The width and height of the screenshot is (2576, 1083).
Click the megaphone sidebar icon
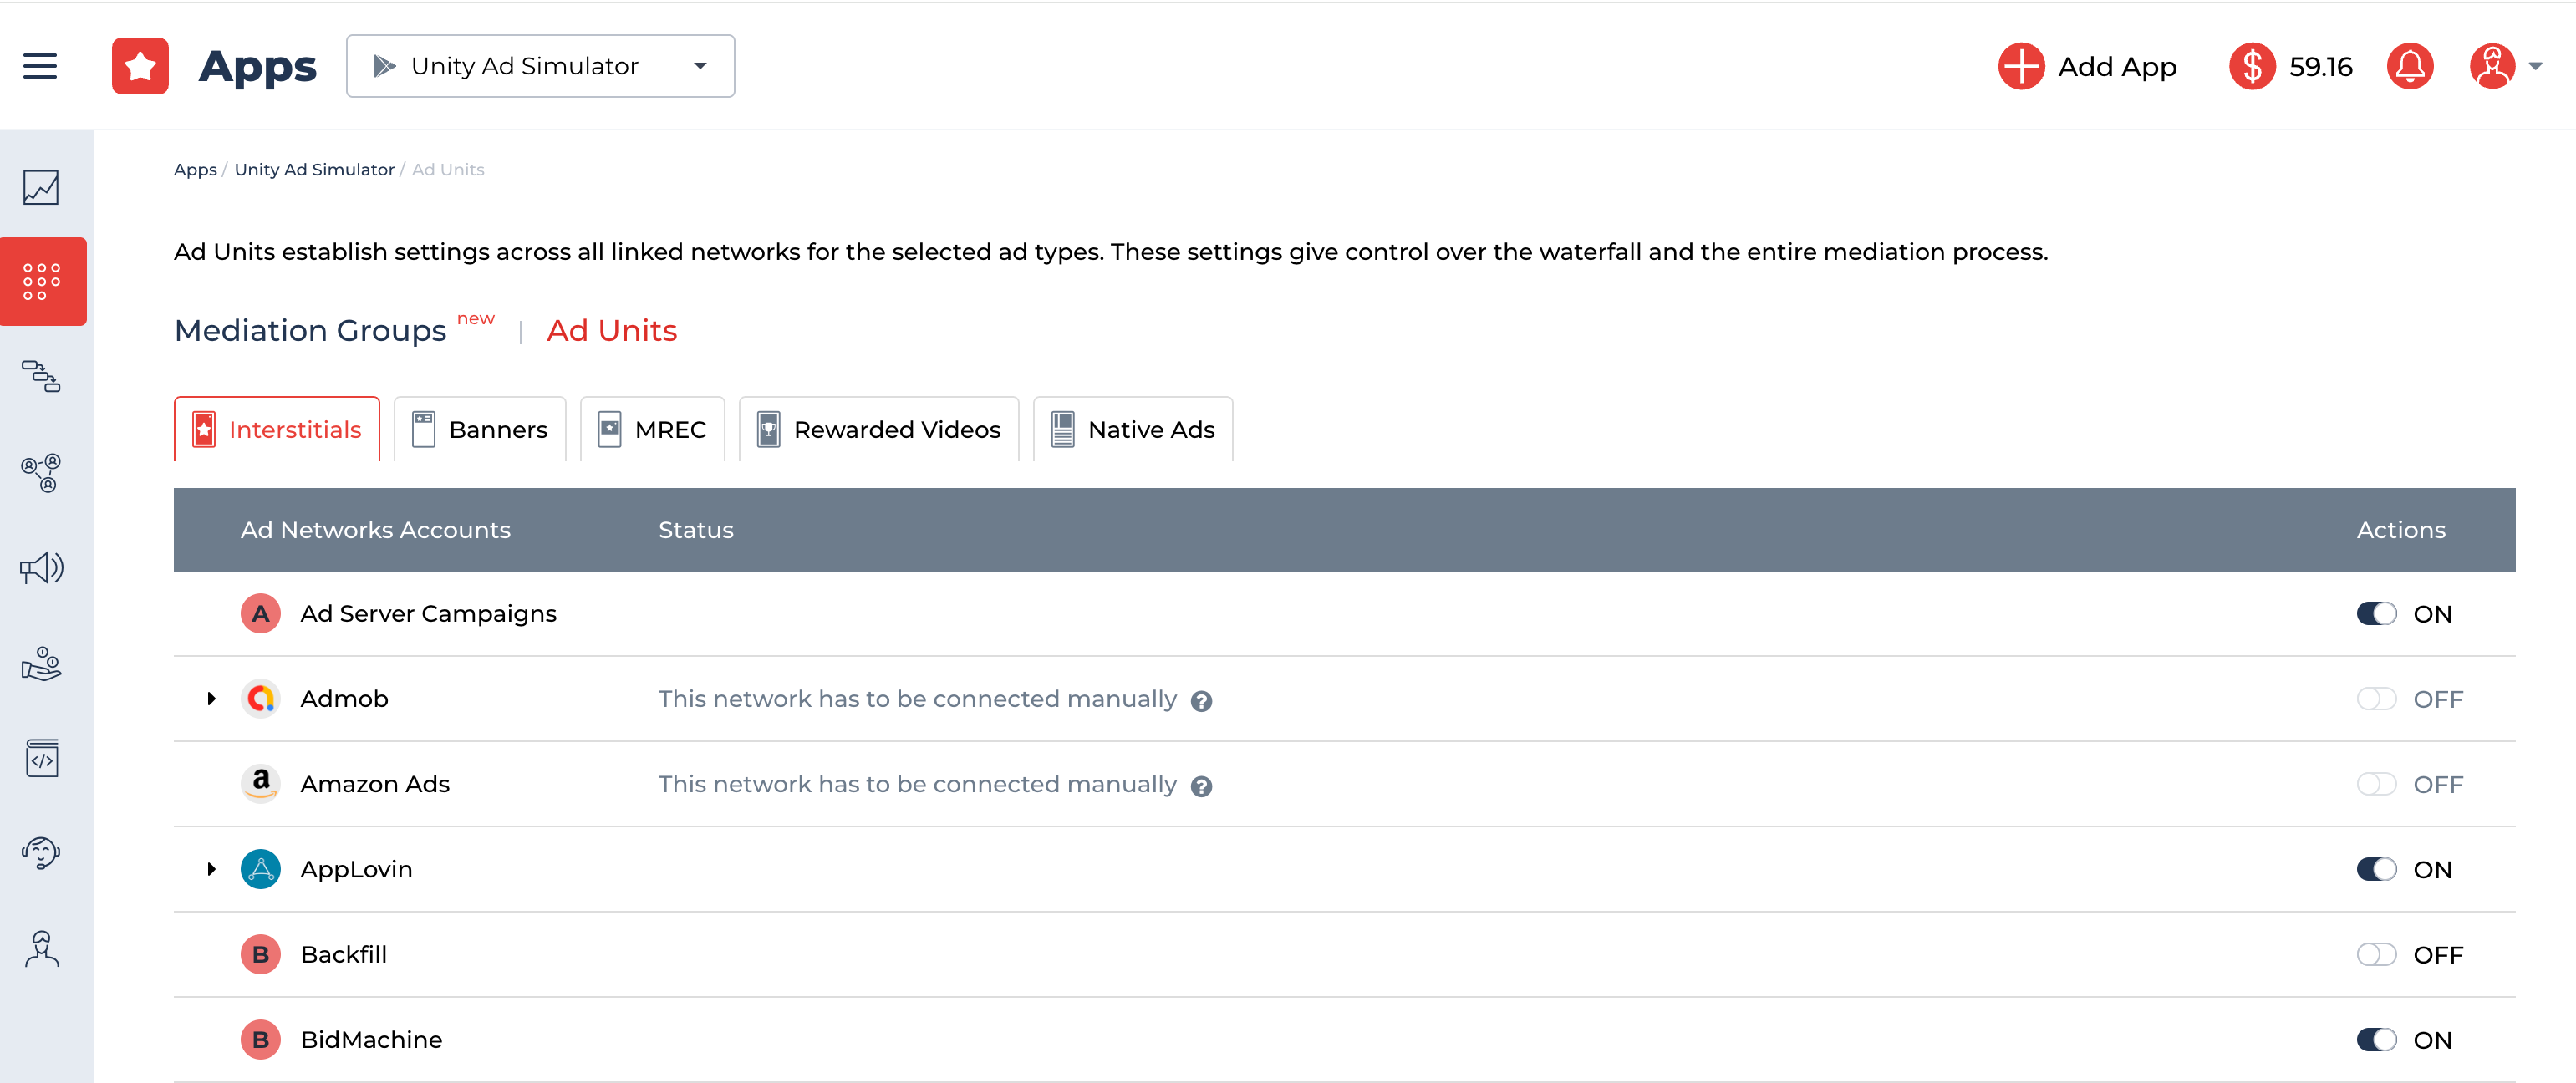tap(41, 568)
